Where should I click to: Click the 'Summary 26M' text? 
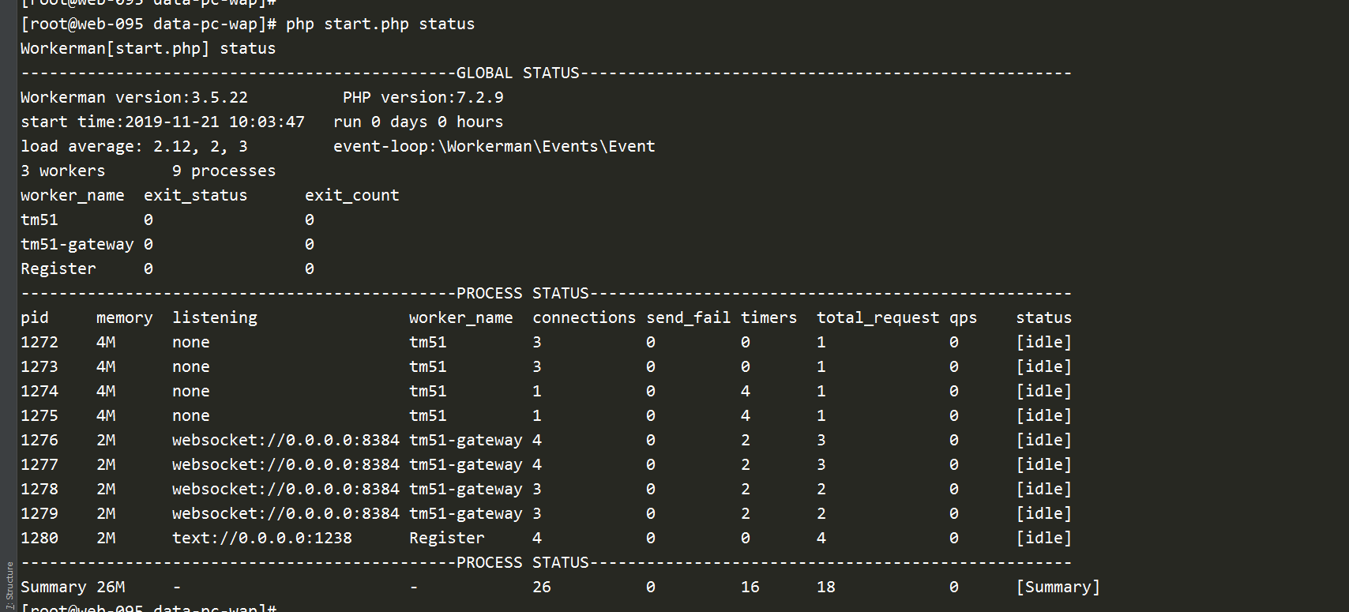[x=72, y=587]
